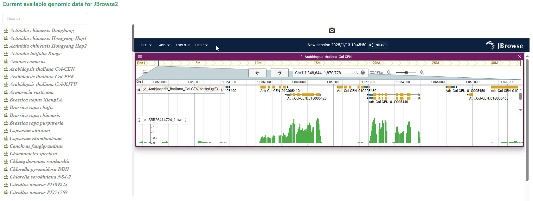Open the view hamburger menu
533x201 pixels.
(140, 56)
